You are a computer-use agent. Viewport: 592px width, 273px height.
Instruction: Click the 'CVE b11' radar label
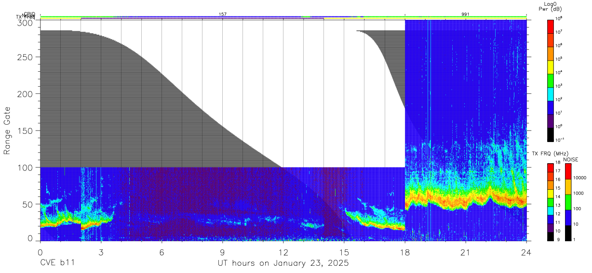57,263
